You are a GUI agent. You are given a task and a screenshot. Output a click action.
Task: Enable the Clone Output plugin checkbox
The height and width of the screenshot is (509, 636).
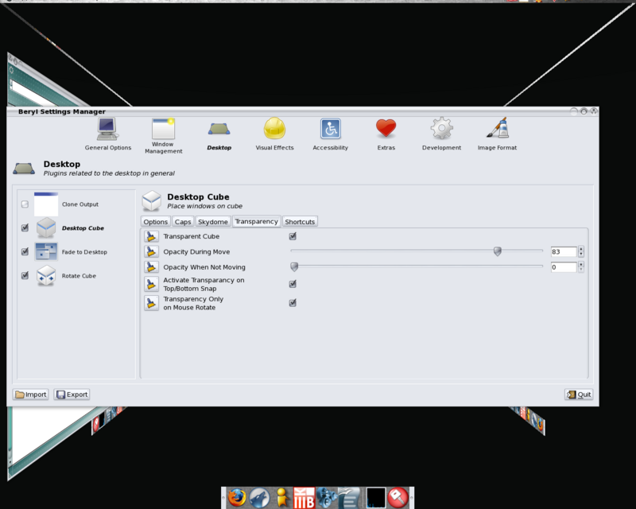(x=25, y=204)
